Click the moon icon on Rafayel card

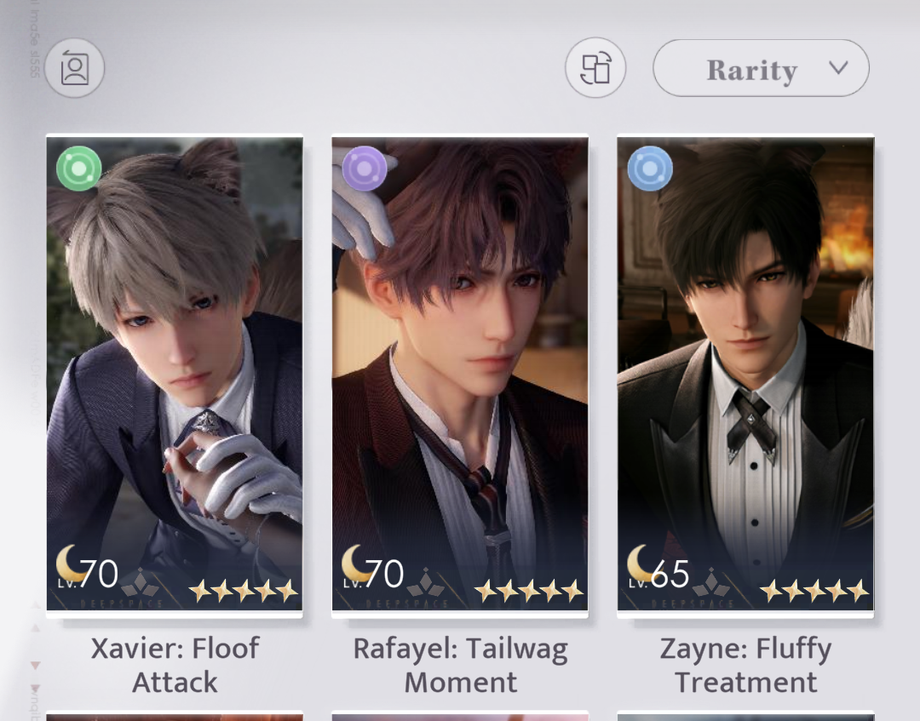point(354,563)
